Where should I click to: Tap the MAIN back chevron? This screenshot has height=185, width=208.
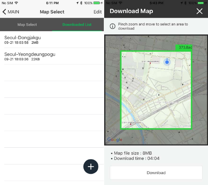tap(4, 12)
